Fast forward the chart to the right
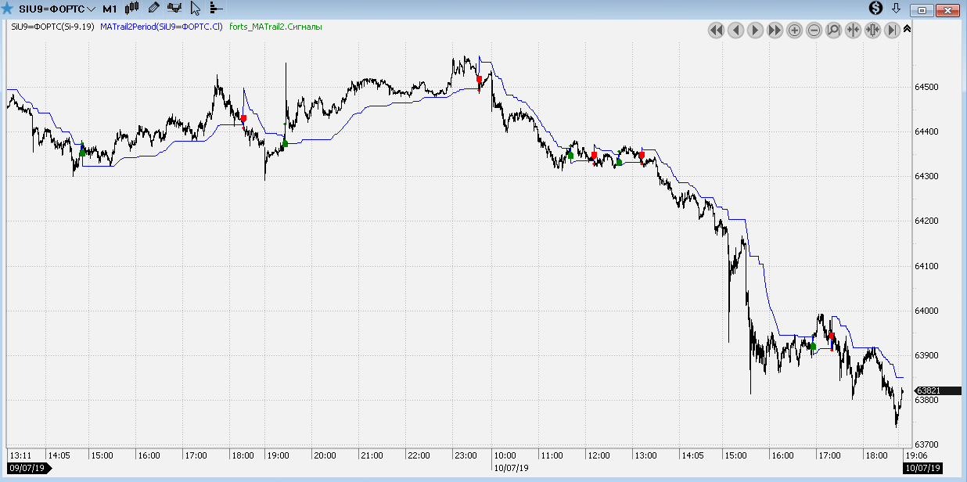This screenshot has width=967, height=482. coord(775,31)
